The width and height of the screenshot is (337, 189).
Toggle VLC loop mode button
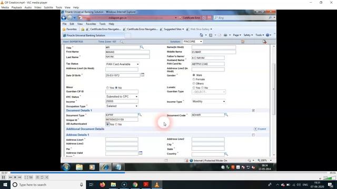[x=42, y=177]
